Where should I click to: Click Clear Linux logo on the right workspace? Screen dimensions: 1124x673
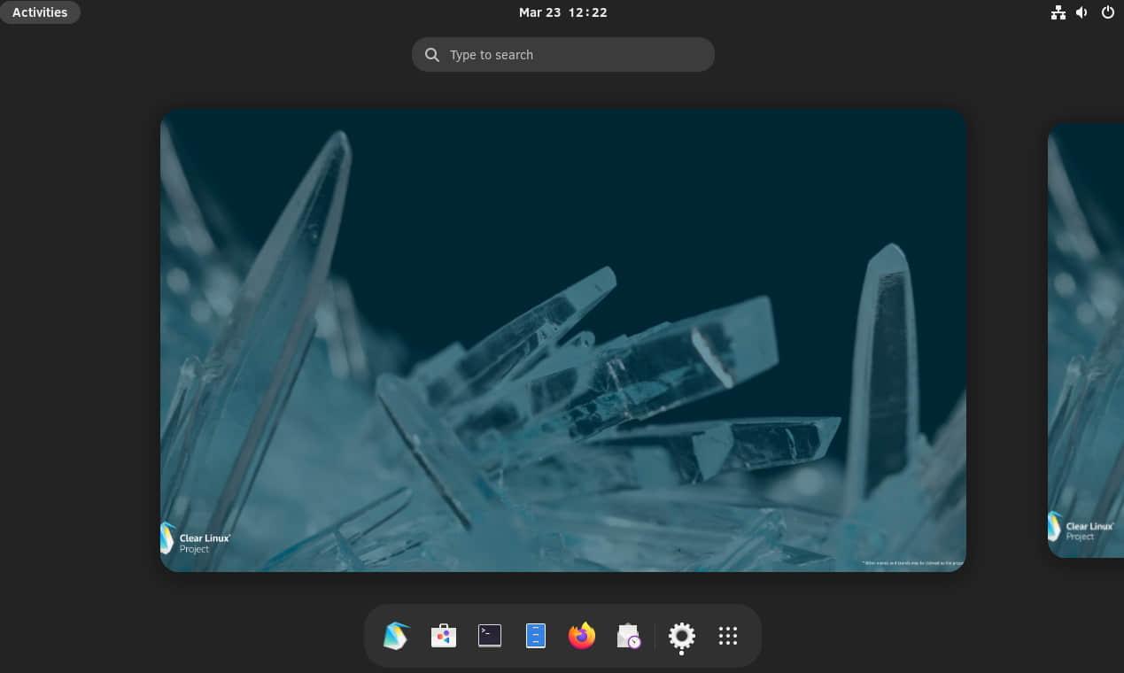tap(1082, 530)
